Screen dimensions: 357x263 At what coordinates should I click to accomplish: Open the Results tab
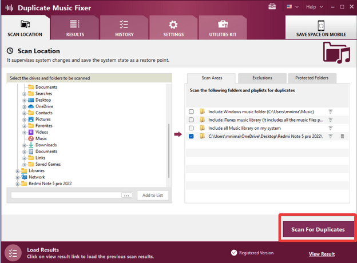pos(75,28)
